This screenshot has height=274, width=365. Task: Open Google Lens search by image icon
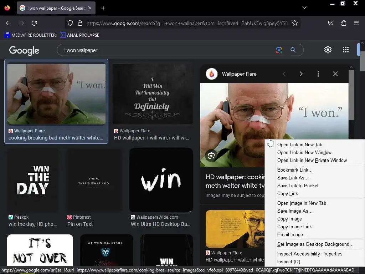[x=279, y=50]
